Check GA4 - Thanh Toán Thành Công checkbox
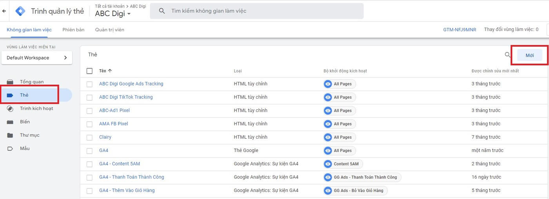This screenshot has height=199, width=549. (x=89, y=177)
